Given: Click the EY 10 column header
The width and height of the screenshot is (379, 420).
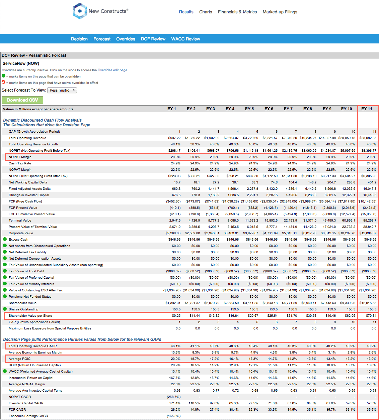Looking at the screenshot, I should 347,109.
